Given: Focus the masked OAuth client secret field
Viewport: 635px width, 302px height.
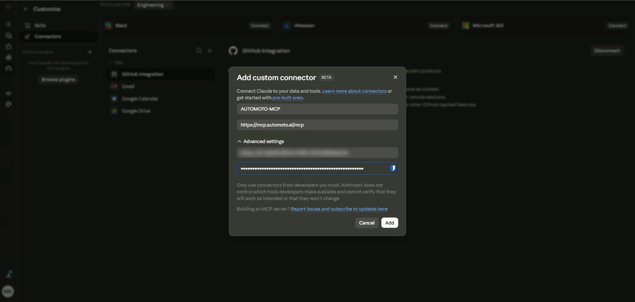Looking at the screenshot, I should pos(317,168).
